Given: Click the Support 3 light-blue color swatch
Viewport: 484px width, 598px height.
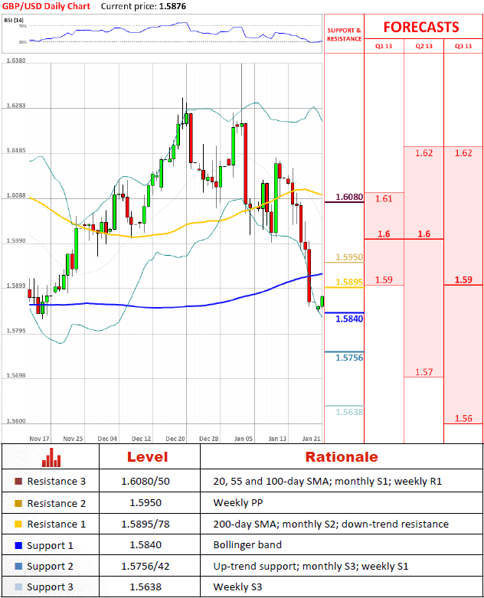Looking at the screenshot, I should coord(18,587).
